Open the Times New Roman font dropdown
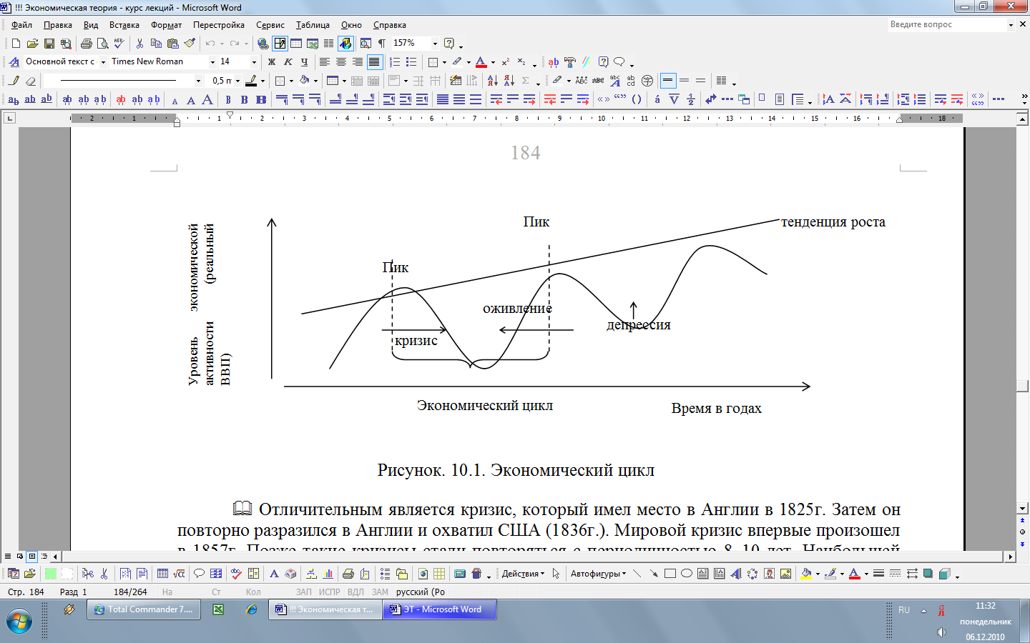Image resolution: width=1030 pixels, height=643 pixels. (x=212, y=62)
